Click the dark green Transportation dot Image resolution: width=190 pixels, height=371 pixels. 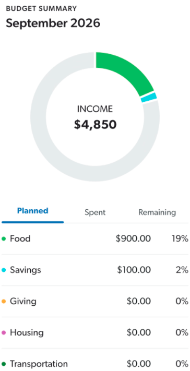[x=4, y=364]
